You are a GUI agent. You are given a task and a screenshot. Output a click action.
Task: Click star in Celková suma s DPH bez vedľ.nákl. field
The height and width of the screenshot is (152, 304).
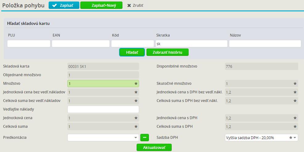[x=295, y=100]
